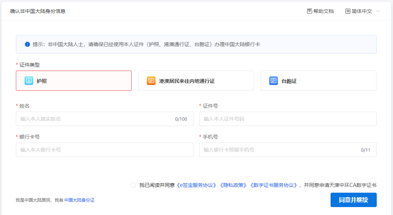Open 《e签宝服务协议》 link
The height and width of the screenshot is (215, 393).
[x=196, y=185]
